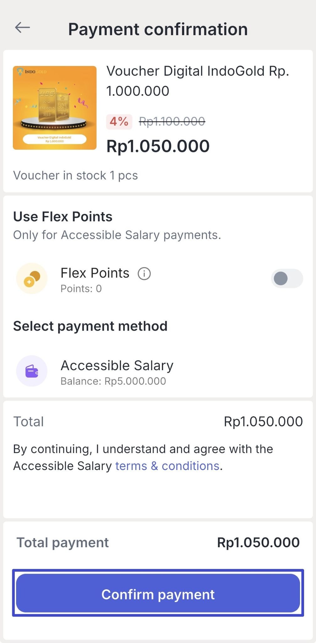Click the Payment confirmation header title

(158, 29)
